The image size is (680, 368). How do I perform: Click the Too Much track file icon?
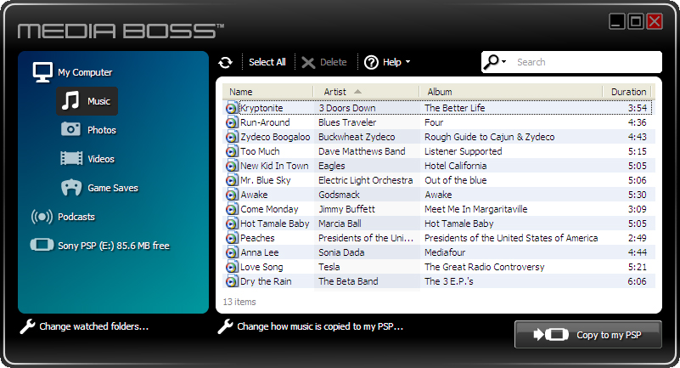pos(232,151)
